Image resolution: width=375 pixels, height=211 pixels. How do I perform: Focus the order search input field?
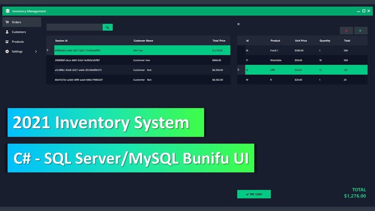[x=74, y=27]
